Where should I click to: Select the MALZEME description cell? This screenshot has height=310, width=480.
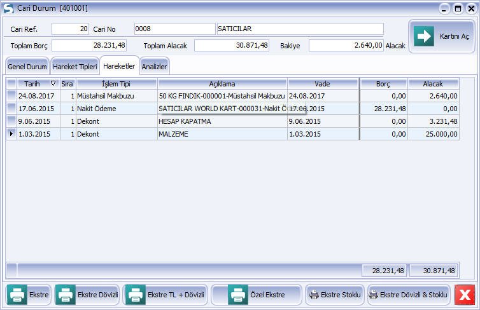pyautogui.click(x=222, y=134)
